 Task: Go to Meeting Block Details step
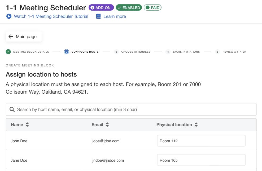click(31, 52)
